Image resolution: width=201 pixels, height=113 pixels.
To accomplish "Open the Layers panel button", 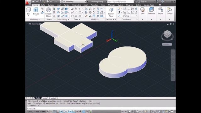I will point(160,11).
